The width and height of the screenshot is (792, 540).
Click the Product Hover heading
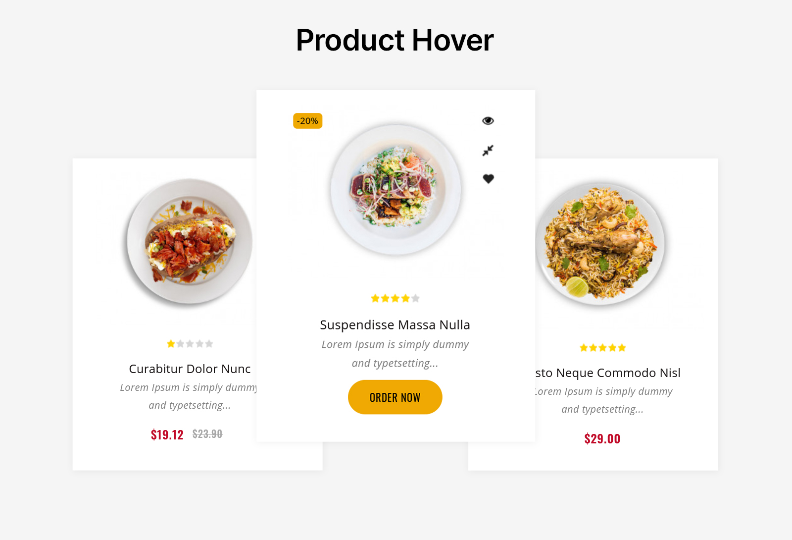coord(395,40)
